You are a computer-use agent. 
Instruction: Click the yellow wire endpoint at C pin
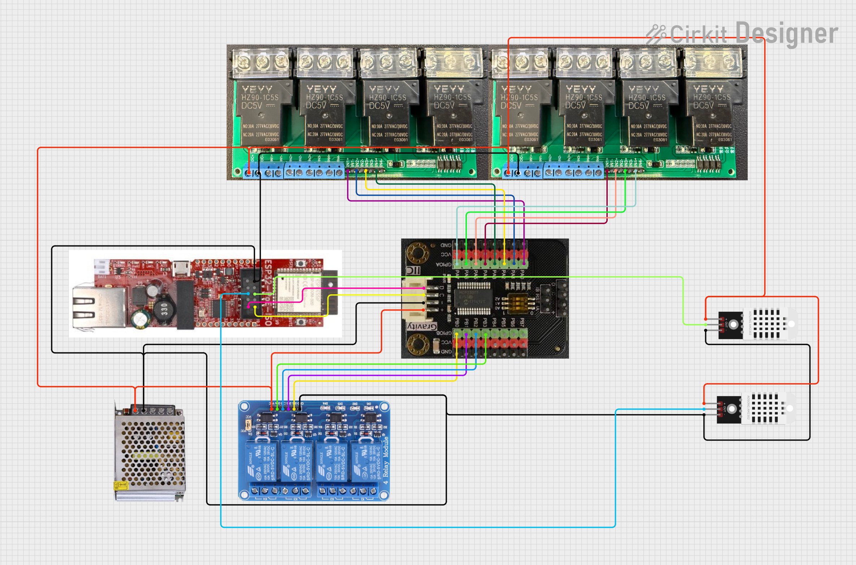click(x=424, y=295)
